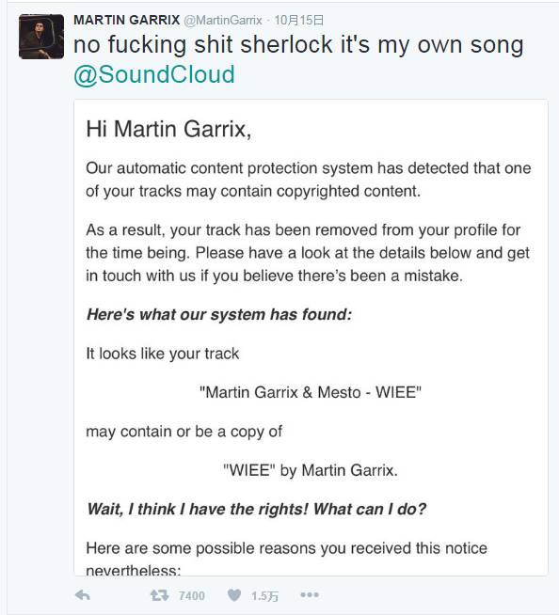Image resolution: width=559 pixels, height=615 pixels.
Task: Click the MARTIN GARRIX display name
Action: [126, 20]
